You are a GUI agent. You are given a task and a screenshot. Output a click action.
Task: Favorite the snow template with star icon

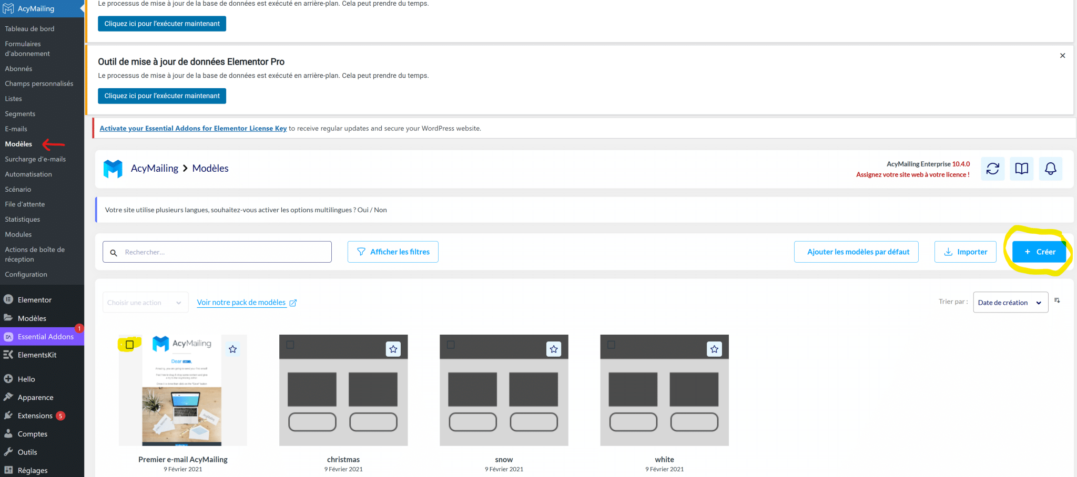coord(554,349)
